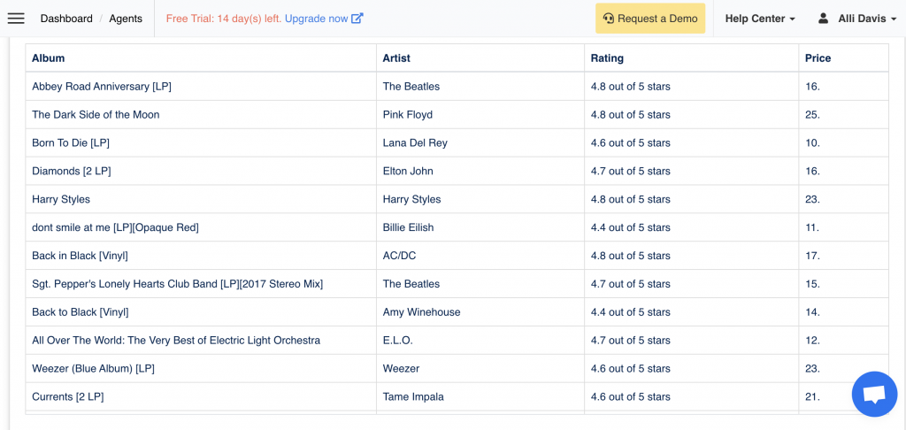Screen dimensions: 906x430
Task: Select the Back to Black [Vinyl] album cell
Action: (x=80, y=312)
